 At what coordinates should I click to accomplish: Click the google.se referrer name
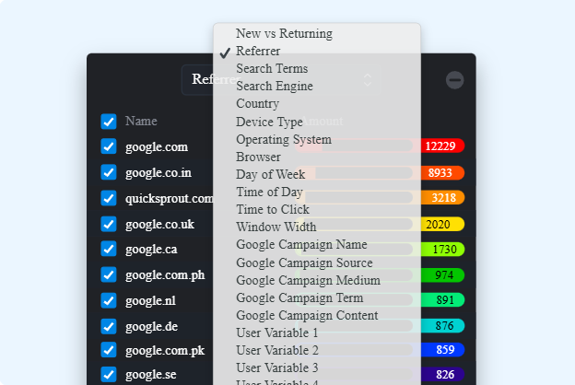pyautogui.click(x=151, y=375)
